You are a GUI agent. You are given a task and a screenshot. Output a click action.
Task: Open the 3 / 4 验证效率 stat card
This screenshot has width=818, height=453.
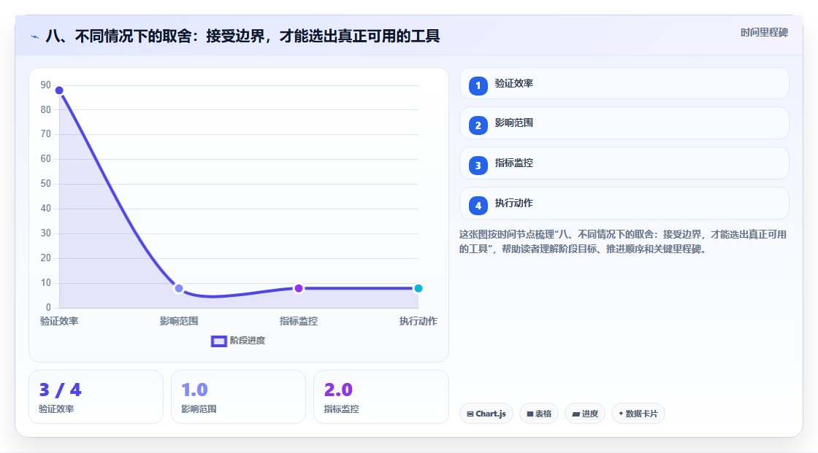click(x=96, y=397)
